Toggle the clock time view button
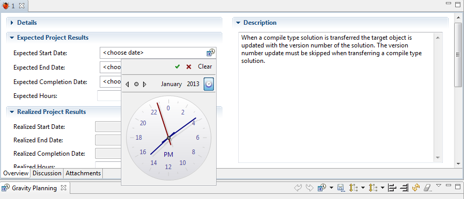464x199 pixels. coord(209,84)
